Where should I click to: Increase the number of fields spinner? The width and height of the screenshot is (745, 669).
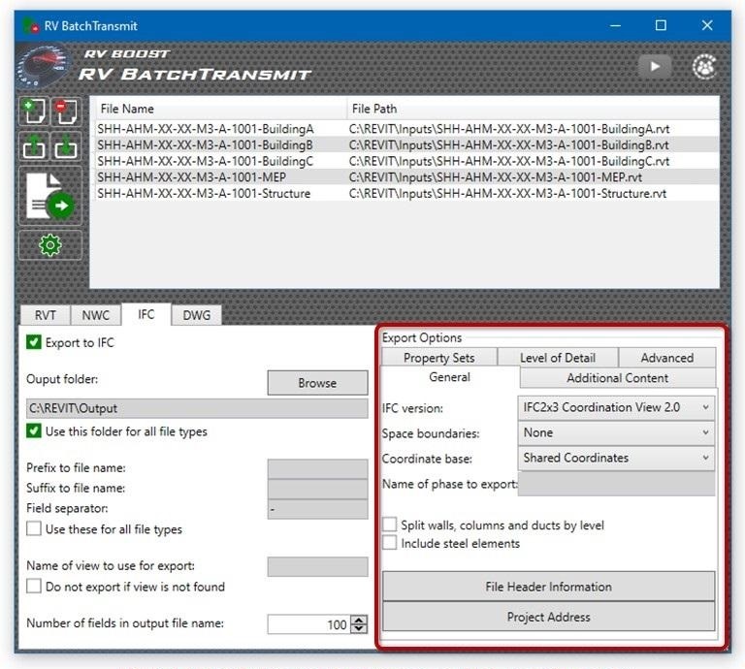[x=359, y=620]
